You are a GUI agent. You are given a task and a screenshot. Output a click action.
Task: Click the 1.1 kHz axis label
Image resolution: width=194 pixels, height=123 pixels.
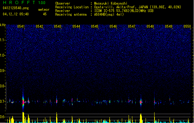(2, 40)
